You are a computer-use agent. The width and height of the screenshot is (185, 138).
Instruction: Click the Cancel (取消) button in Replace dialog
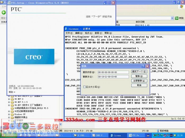[x=139, y=85]
